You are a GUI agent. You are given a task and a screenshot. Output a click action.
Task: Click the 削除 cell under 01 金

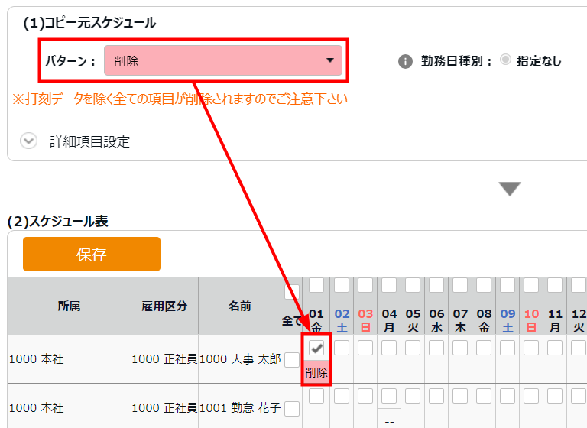click(316, 373)
